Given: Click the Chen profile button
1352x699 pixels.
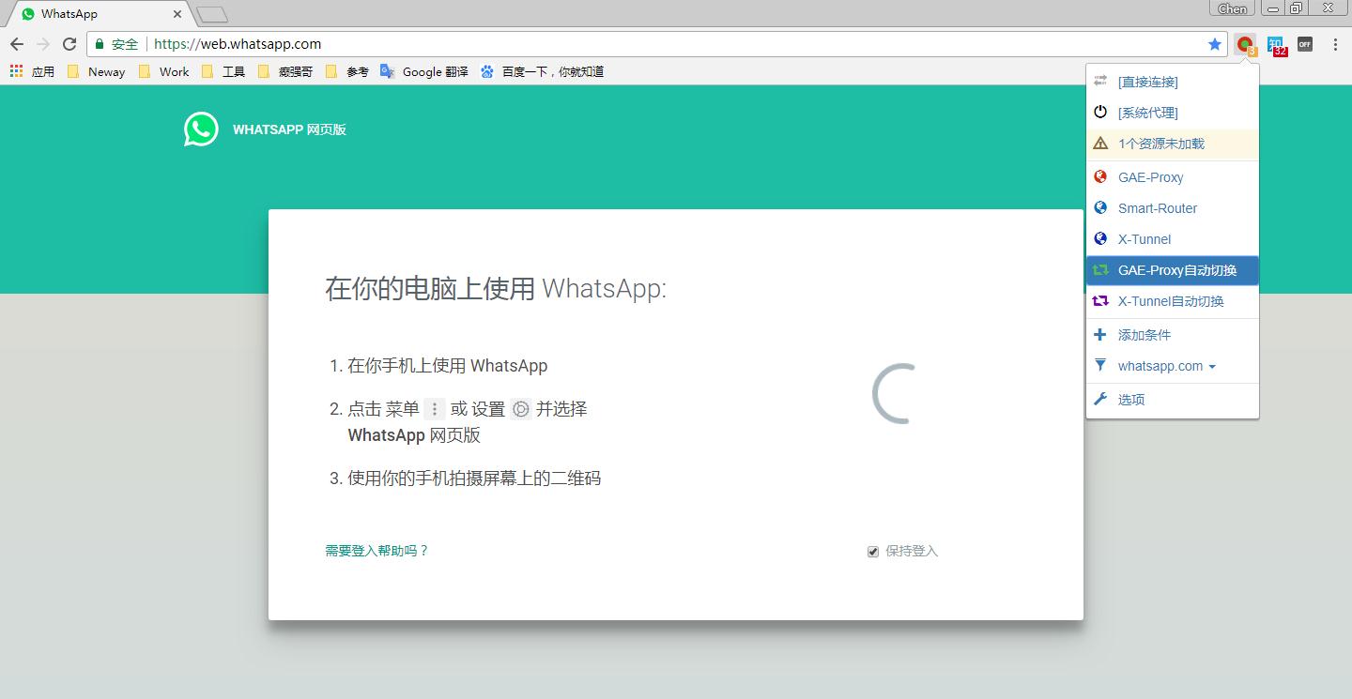Looking at the screenshot, I should [1233, 8].
